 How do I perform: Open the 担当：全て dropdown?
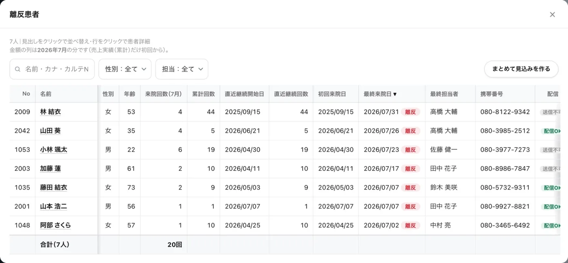coord(182,69)
